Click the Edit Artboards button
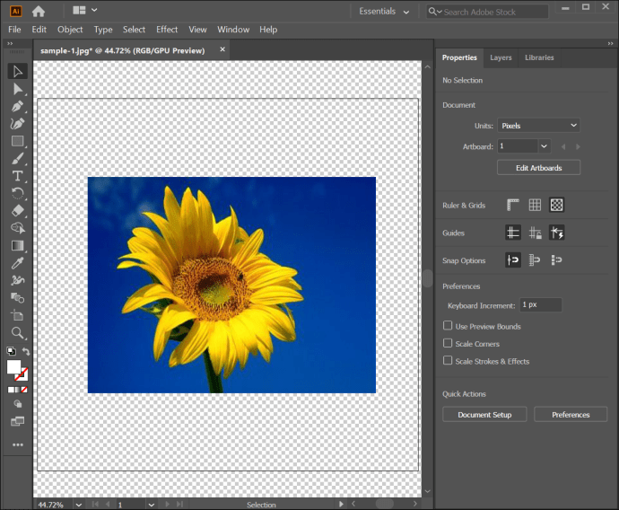The height and width of the screenshot is (510, 619). 538,168
